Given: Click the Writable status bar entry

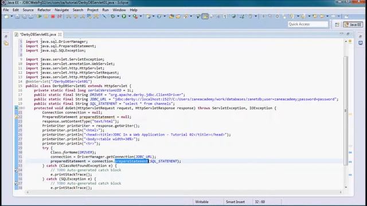Looking at the screenshot, I should click(x=202, y=202).
